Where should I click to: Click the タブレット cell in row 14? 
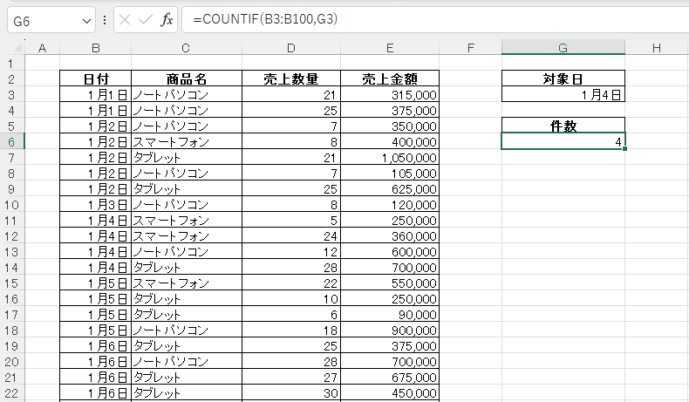pyautogui.click(x=187, y=268)
